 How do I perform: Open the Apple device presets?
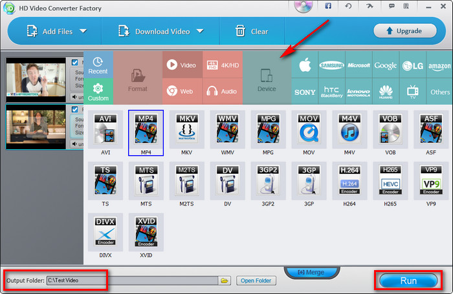305,65
